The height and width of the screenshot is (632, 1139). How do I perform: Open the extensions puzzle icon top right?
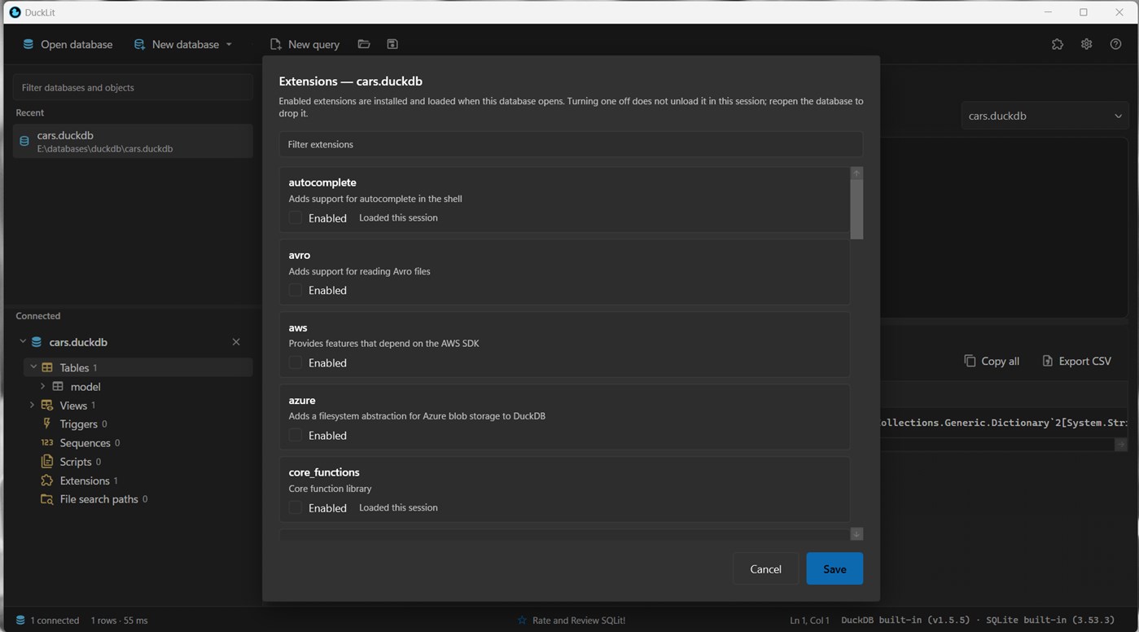tap(1058, 44)
